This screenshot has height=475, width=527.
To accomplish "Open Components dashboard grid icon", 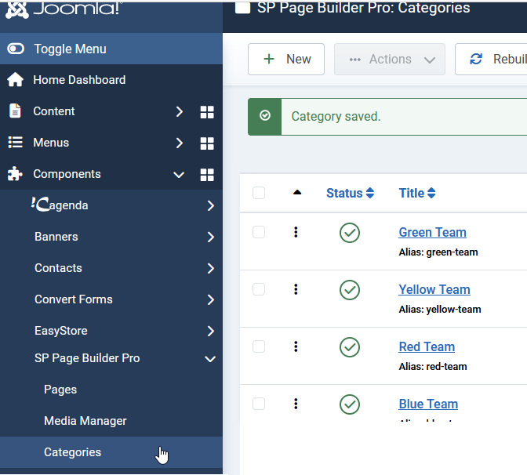I will pyautogui.click(x=207, y=175).
